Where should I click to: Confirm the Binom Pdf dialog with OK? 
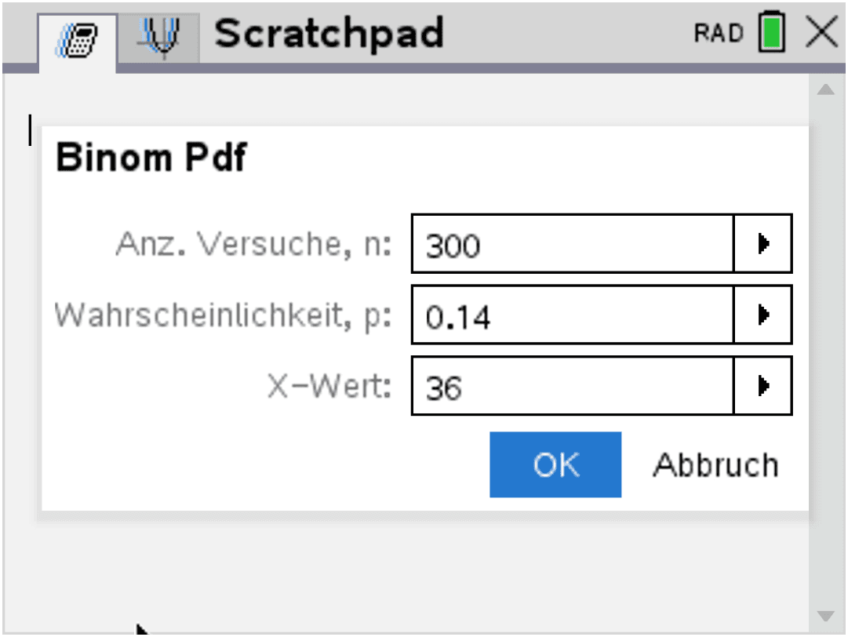click(x=555, y=464)
